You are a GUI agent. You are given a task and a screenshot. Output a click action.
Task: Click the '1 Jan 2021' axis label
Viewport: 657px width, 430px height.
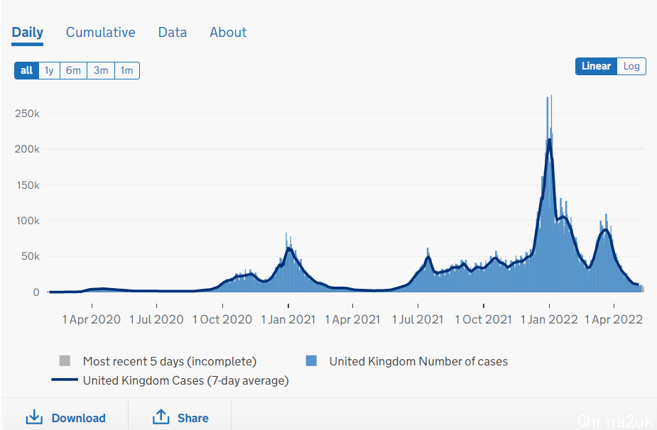coord(288,319)
